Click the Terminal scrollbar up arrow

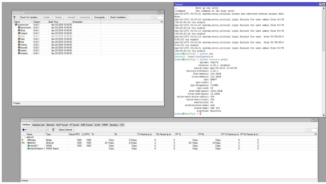click(324, 8)
